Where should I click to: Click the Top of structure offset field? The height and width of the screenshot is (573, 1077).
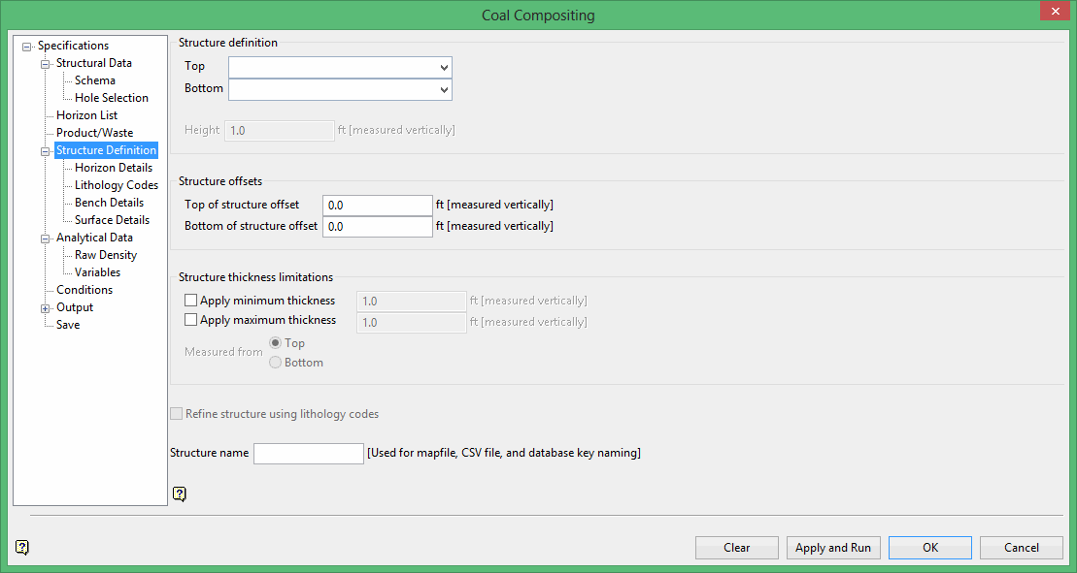377,205
